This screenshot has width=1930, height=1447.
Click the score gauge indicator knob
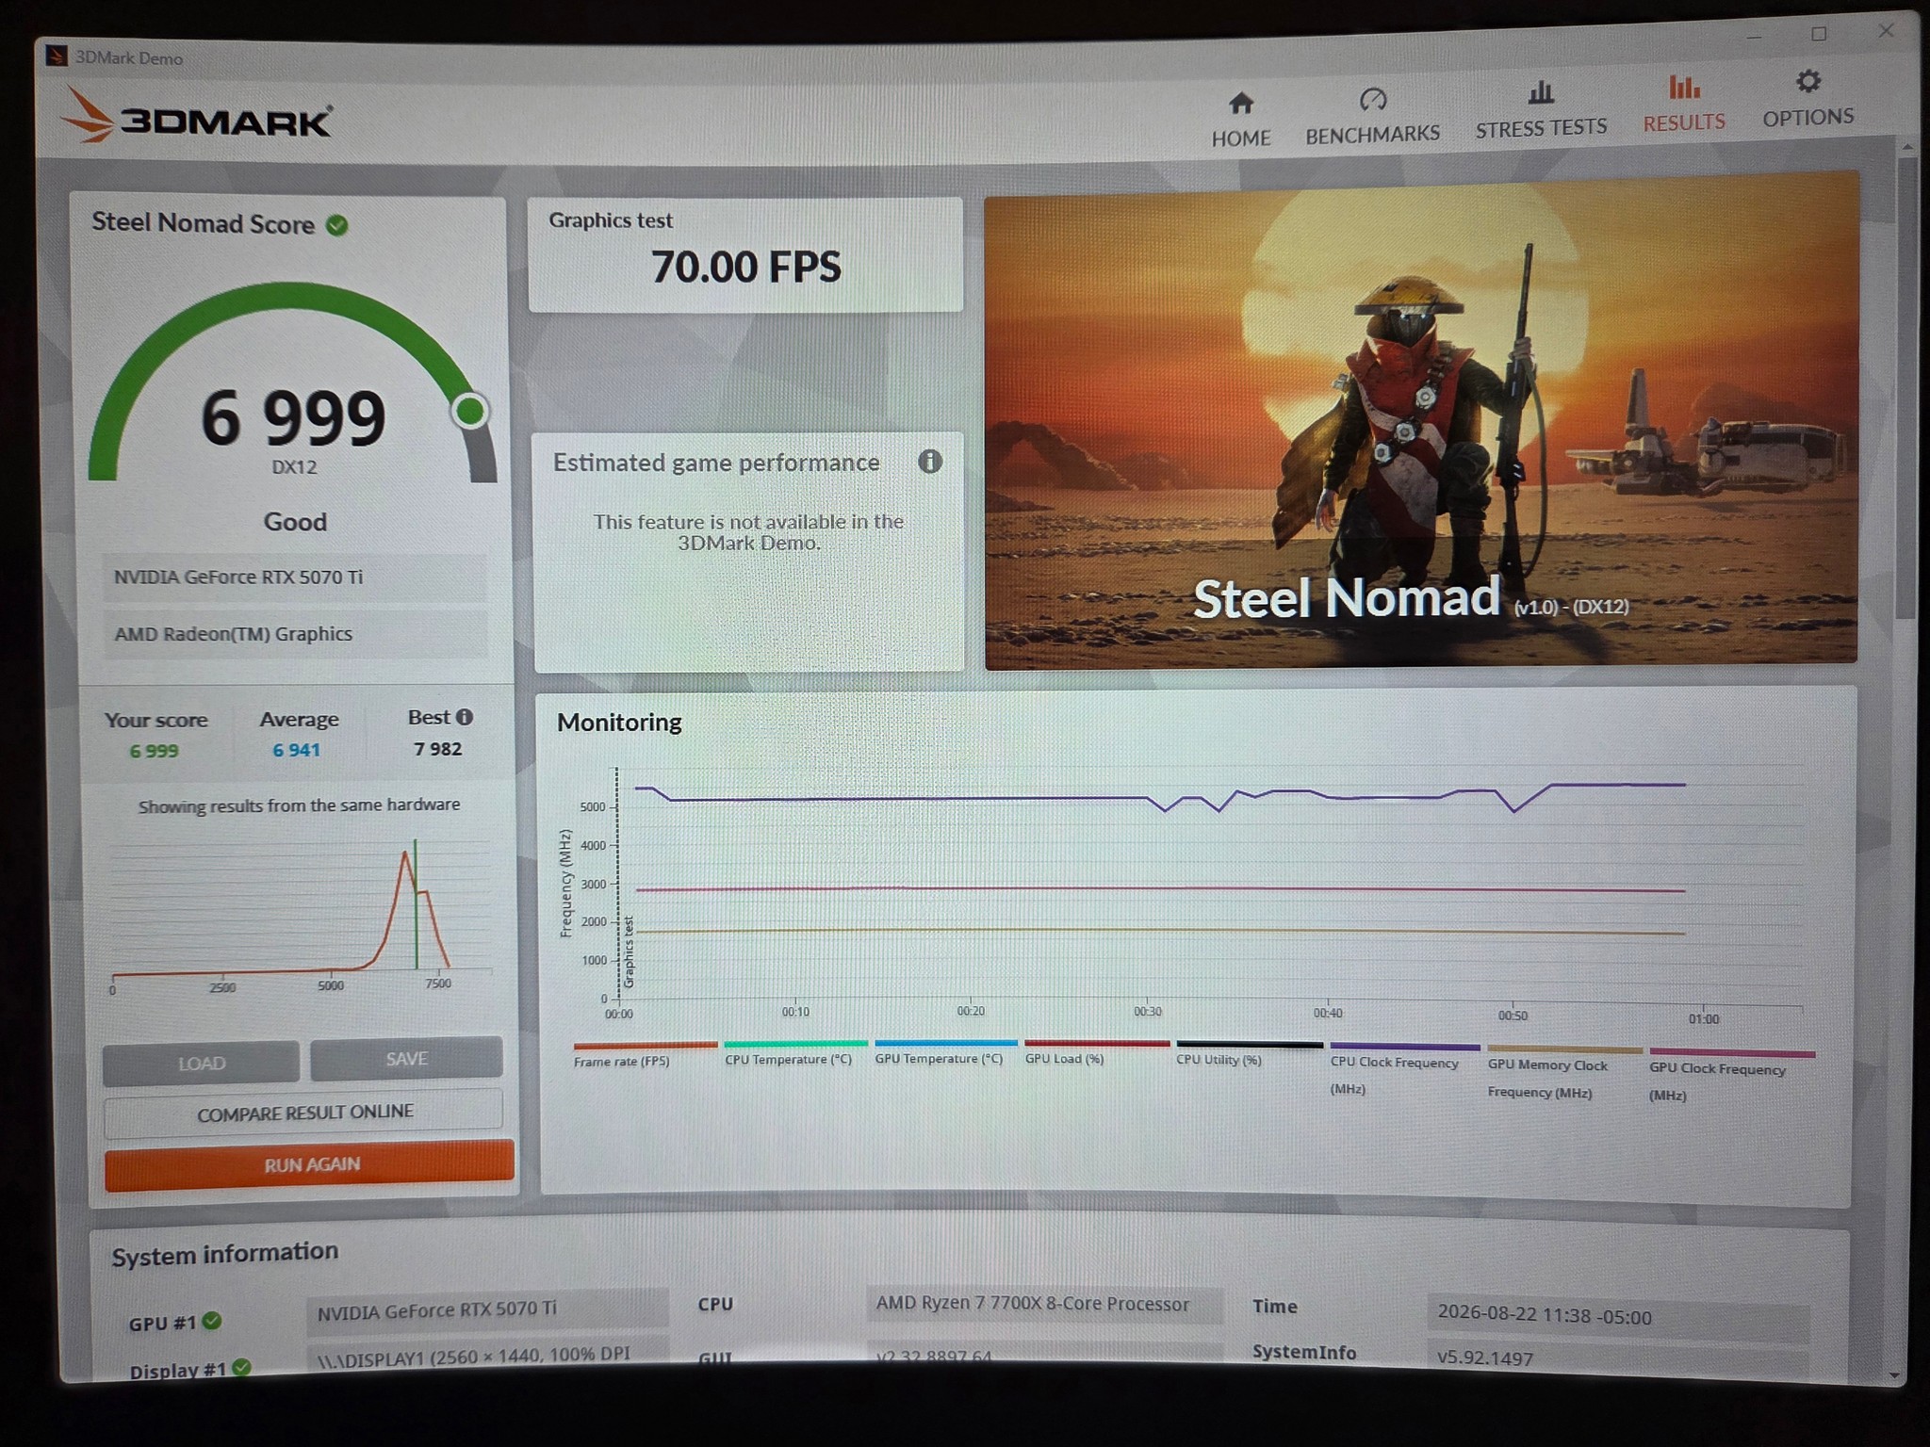(470, 411)
